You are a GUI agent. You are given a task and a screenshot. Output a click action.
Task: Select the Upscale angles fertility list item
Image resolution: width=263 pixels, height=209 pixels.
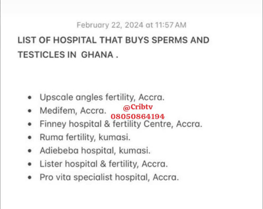[x=102, y=97]
